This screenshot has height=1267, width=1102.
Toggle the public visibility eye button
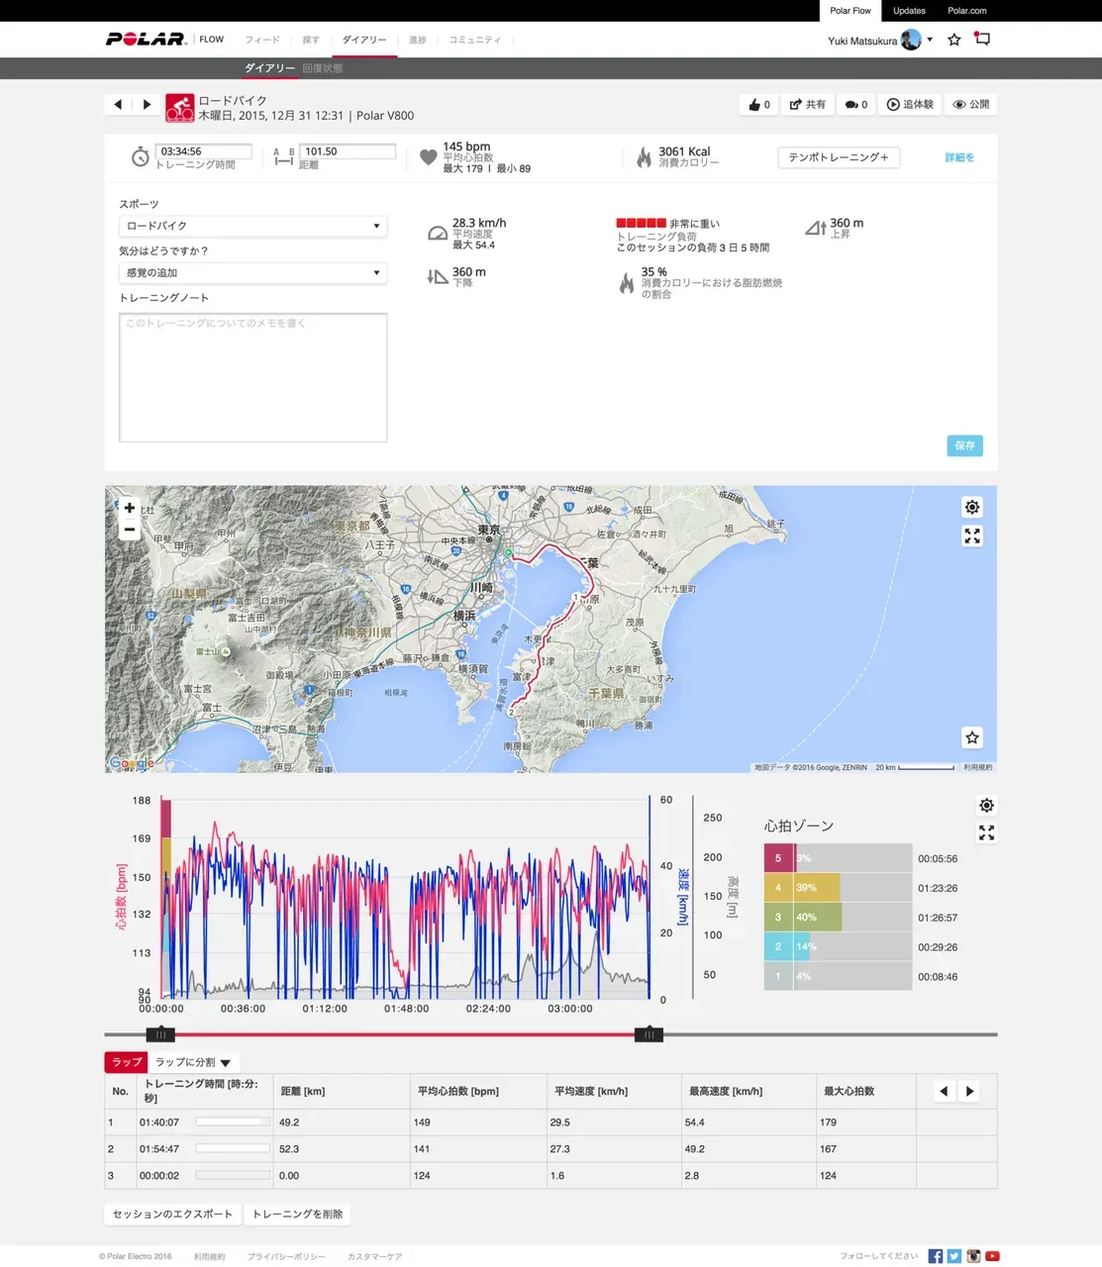point(970,105)
